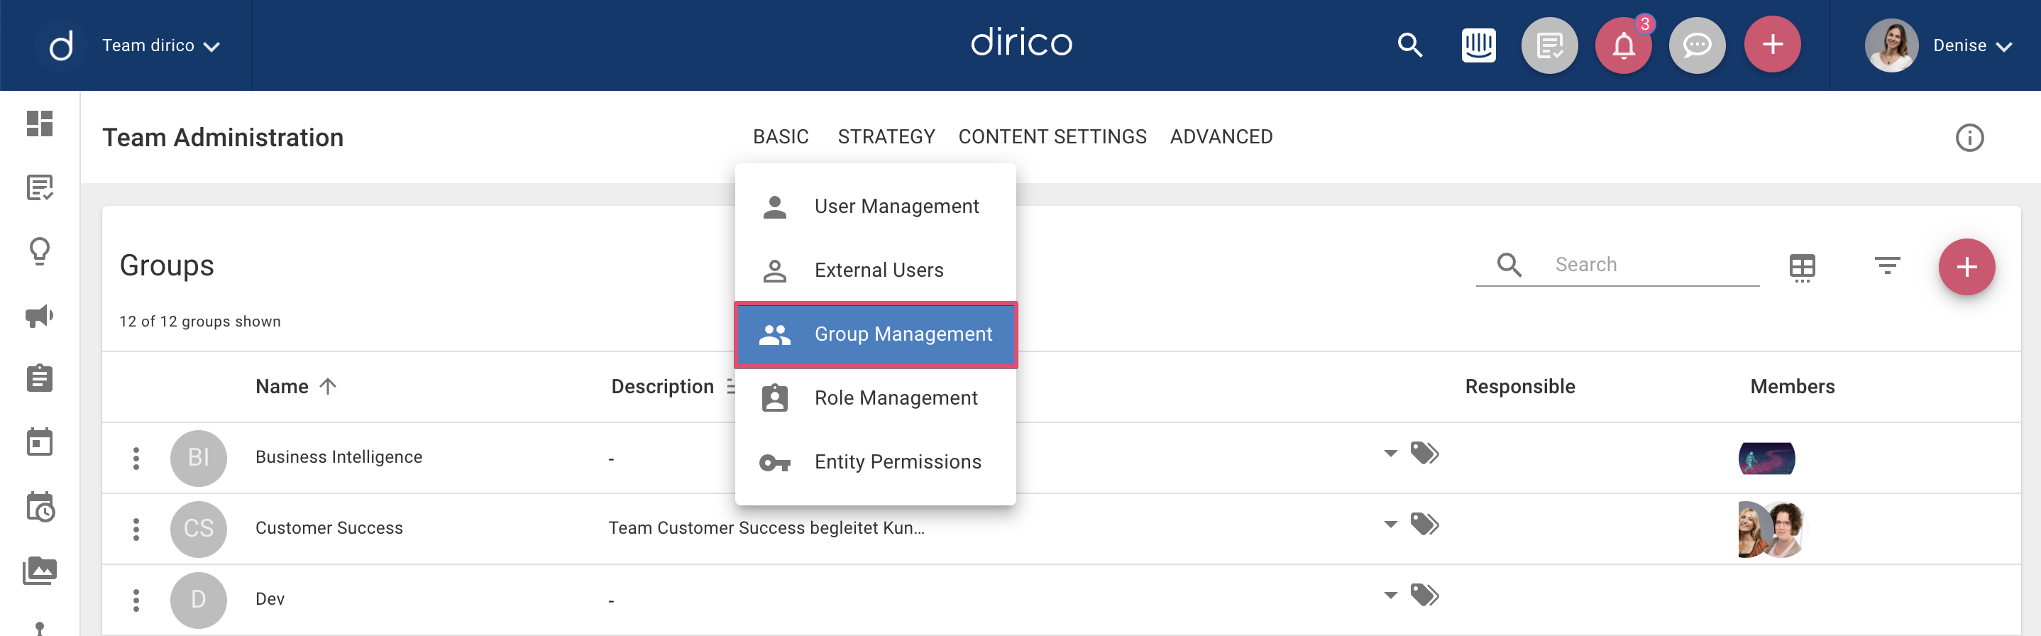The image size is (2041, 636).
Task: Open the filter list icon
Action: click(1887, 265)
